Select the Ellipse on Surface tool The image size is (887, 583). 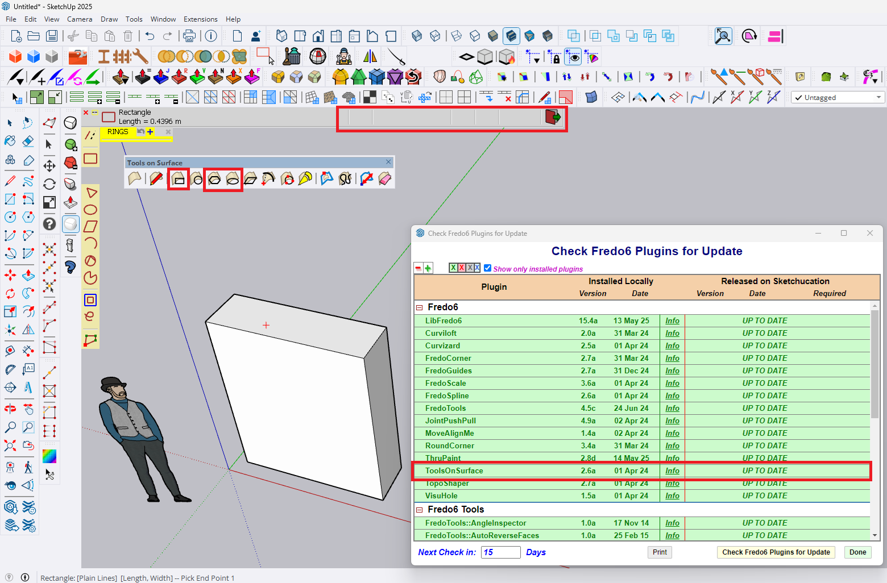tap(233, 179)
